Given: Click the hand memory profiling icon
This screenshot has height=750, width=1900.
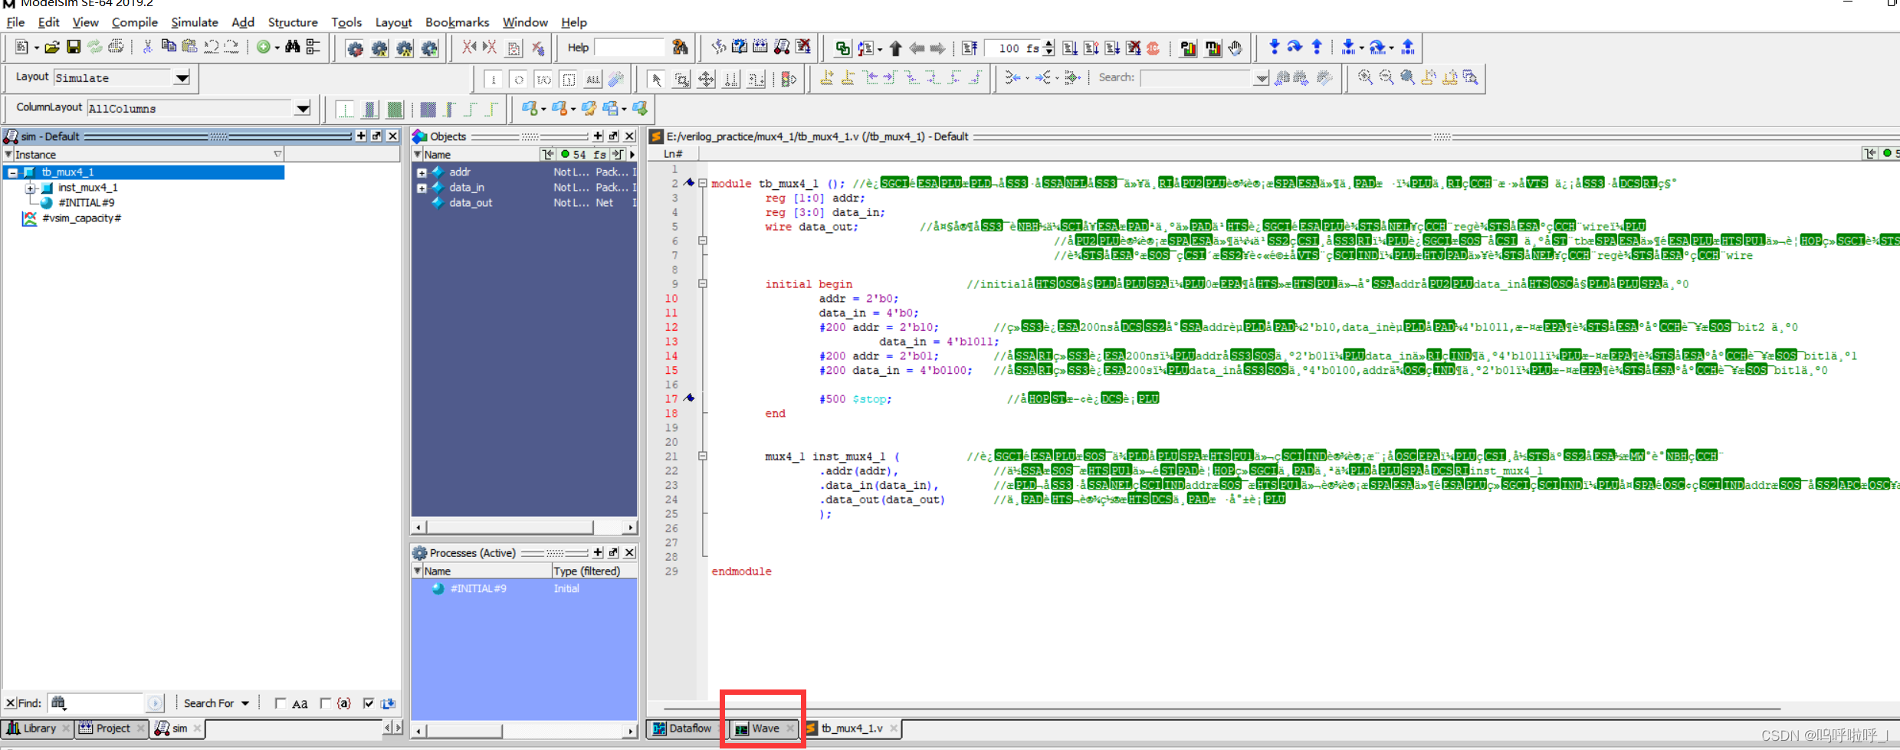Looking at the screenshot, I should (x=1235, y=48).
